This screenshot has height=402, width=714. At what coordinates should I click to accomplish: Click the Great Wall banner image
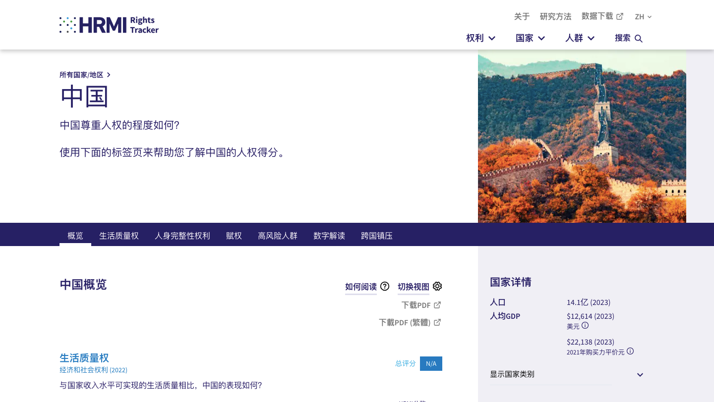point(582,136)
